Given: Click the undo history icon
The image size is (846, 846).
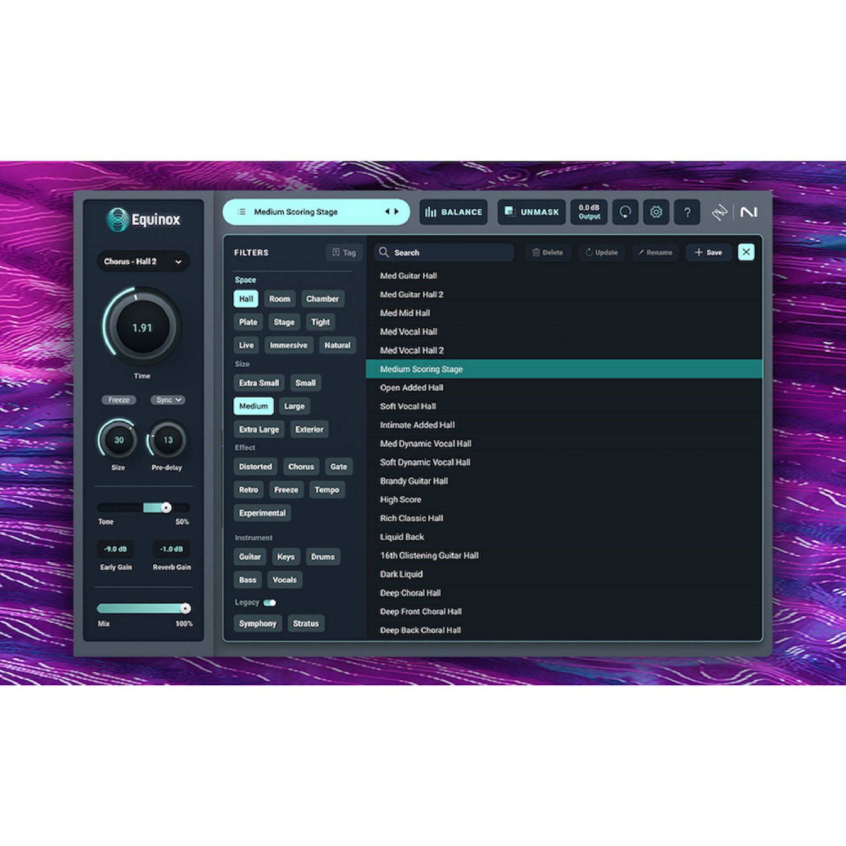Looking at the screenshot, I should [x=625, y=212].
